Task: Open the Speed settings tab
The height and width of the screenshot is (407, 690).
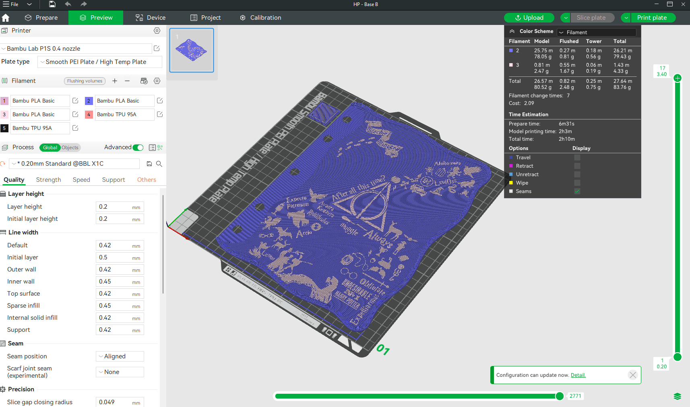Action: (x=81, y=180)
